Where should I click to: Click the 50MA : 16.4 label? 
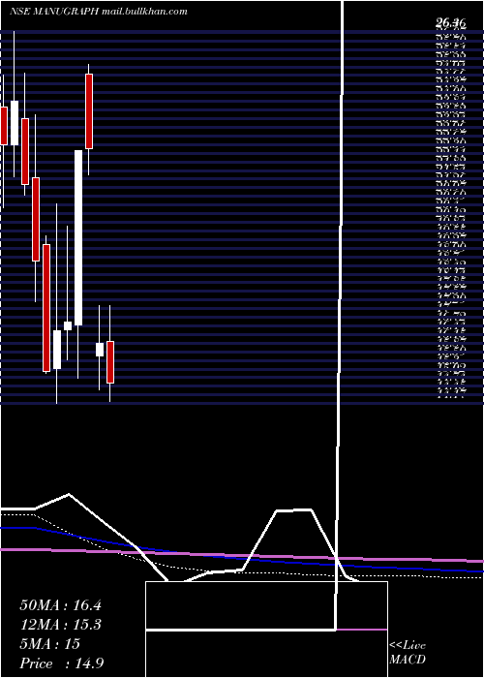[60, 605]
